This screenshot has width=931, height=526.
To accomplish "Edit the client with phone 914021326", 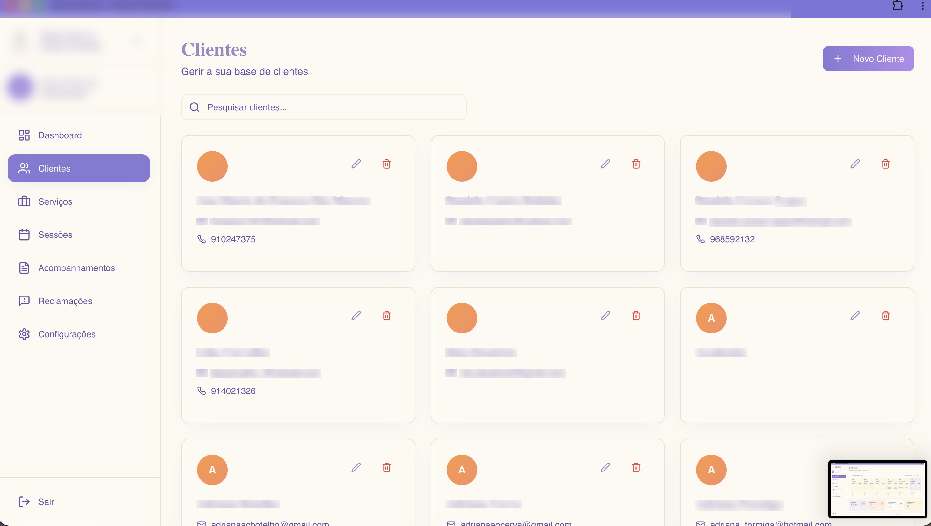I will 356,316.
